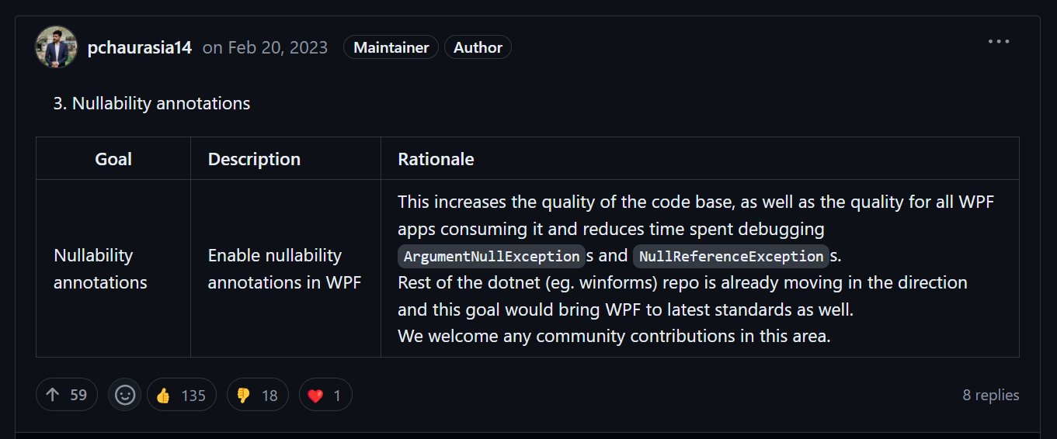Click the Author badge
Screen dimensions: 1057x439
coord(478,47)
